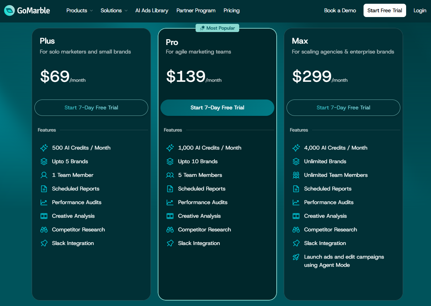Viewport: 431px width, 306px height.
Task: Click the film icon in Plus Creative Analysis
Action: click(x=44, y=216)
